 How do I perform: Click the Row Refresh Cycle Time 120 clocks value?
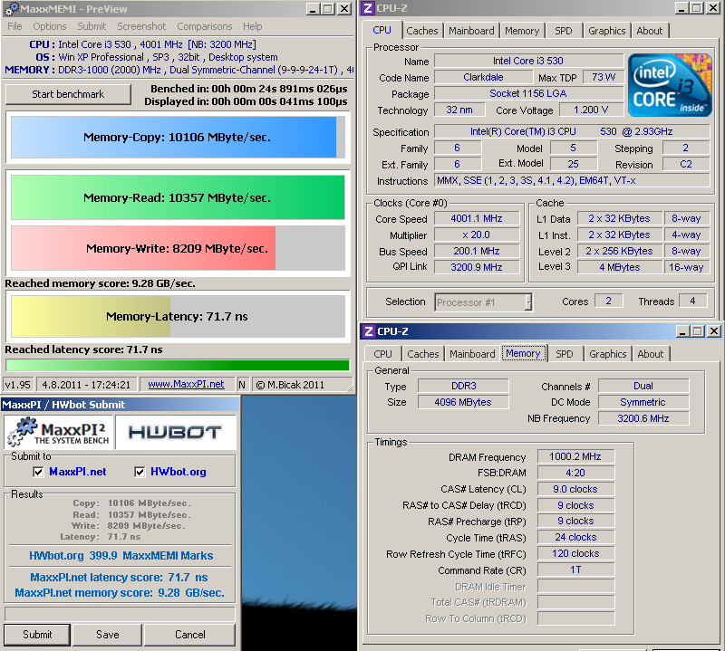[575, 553]
